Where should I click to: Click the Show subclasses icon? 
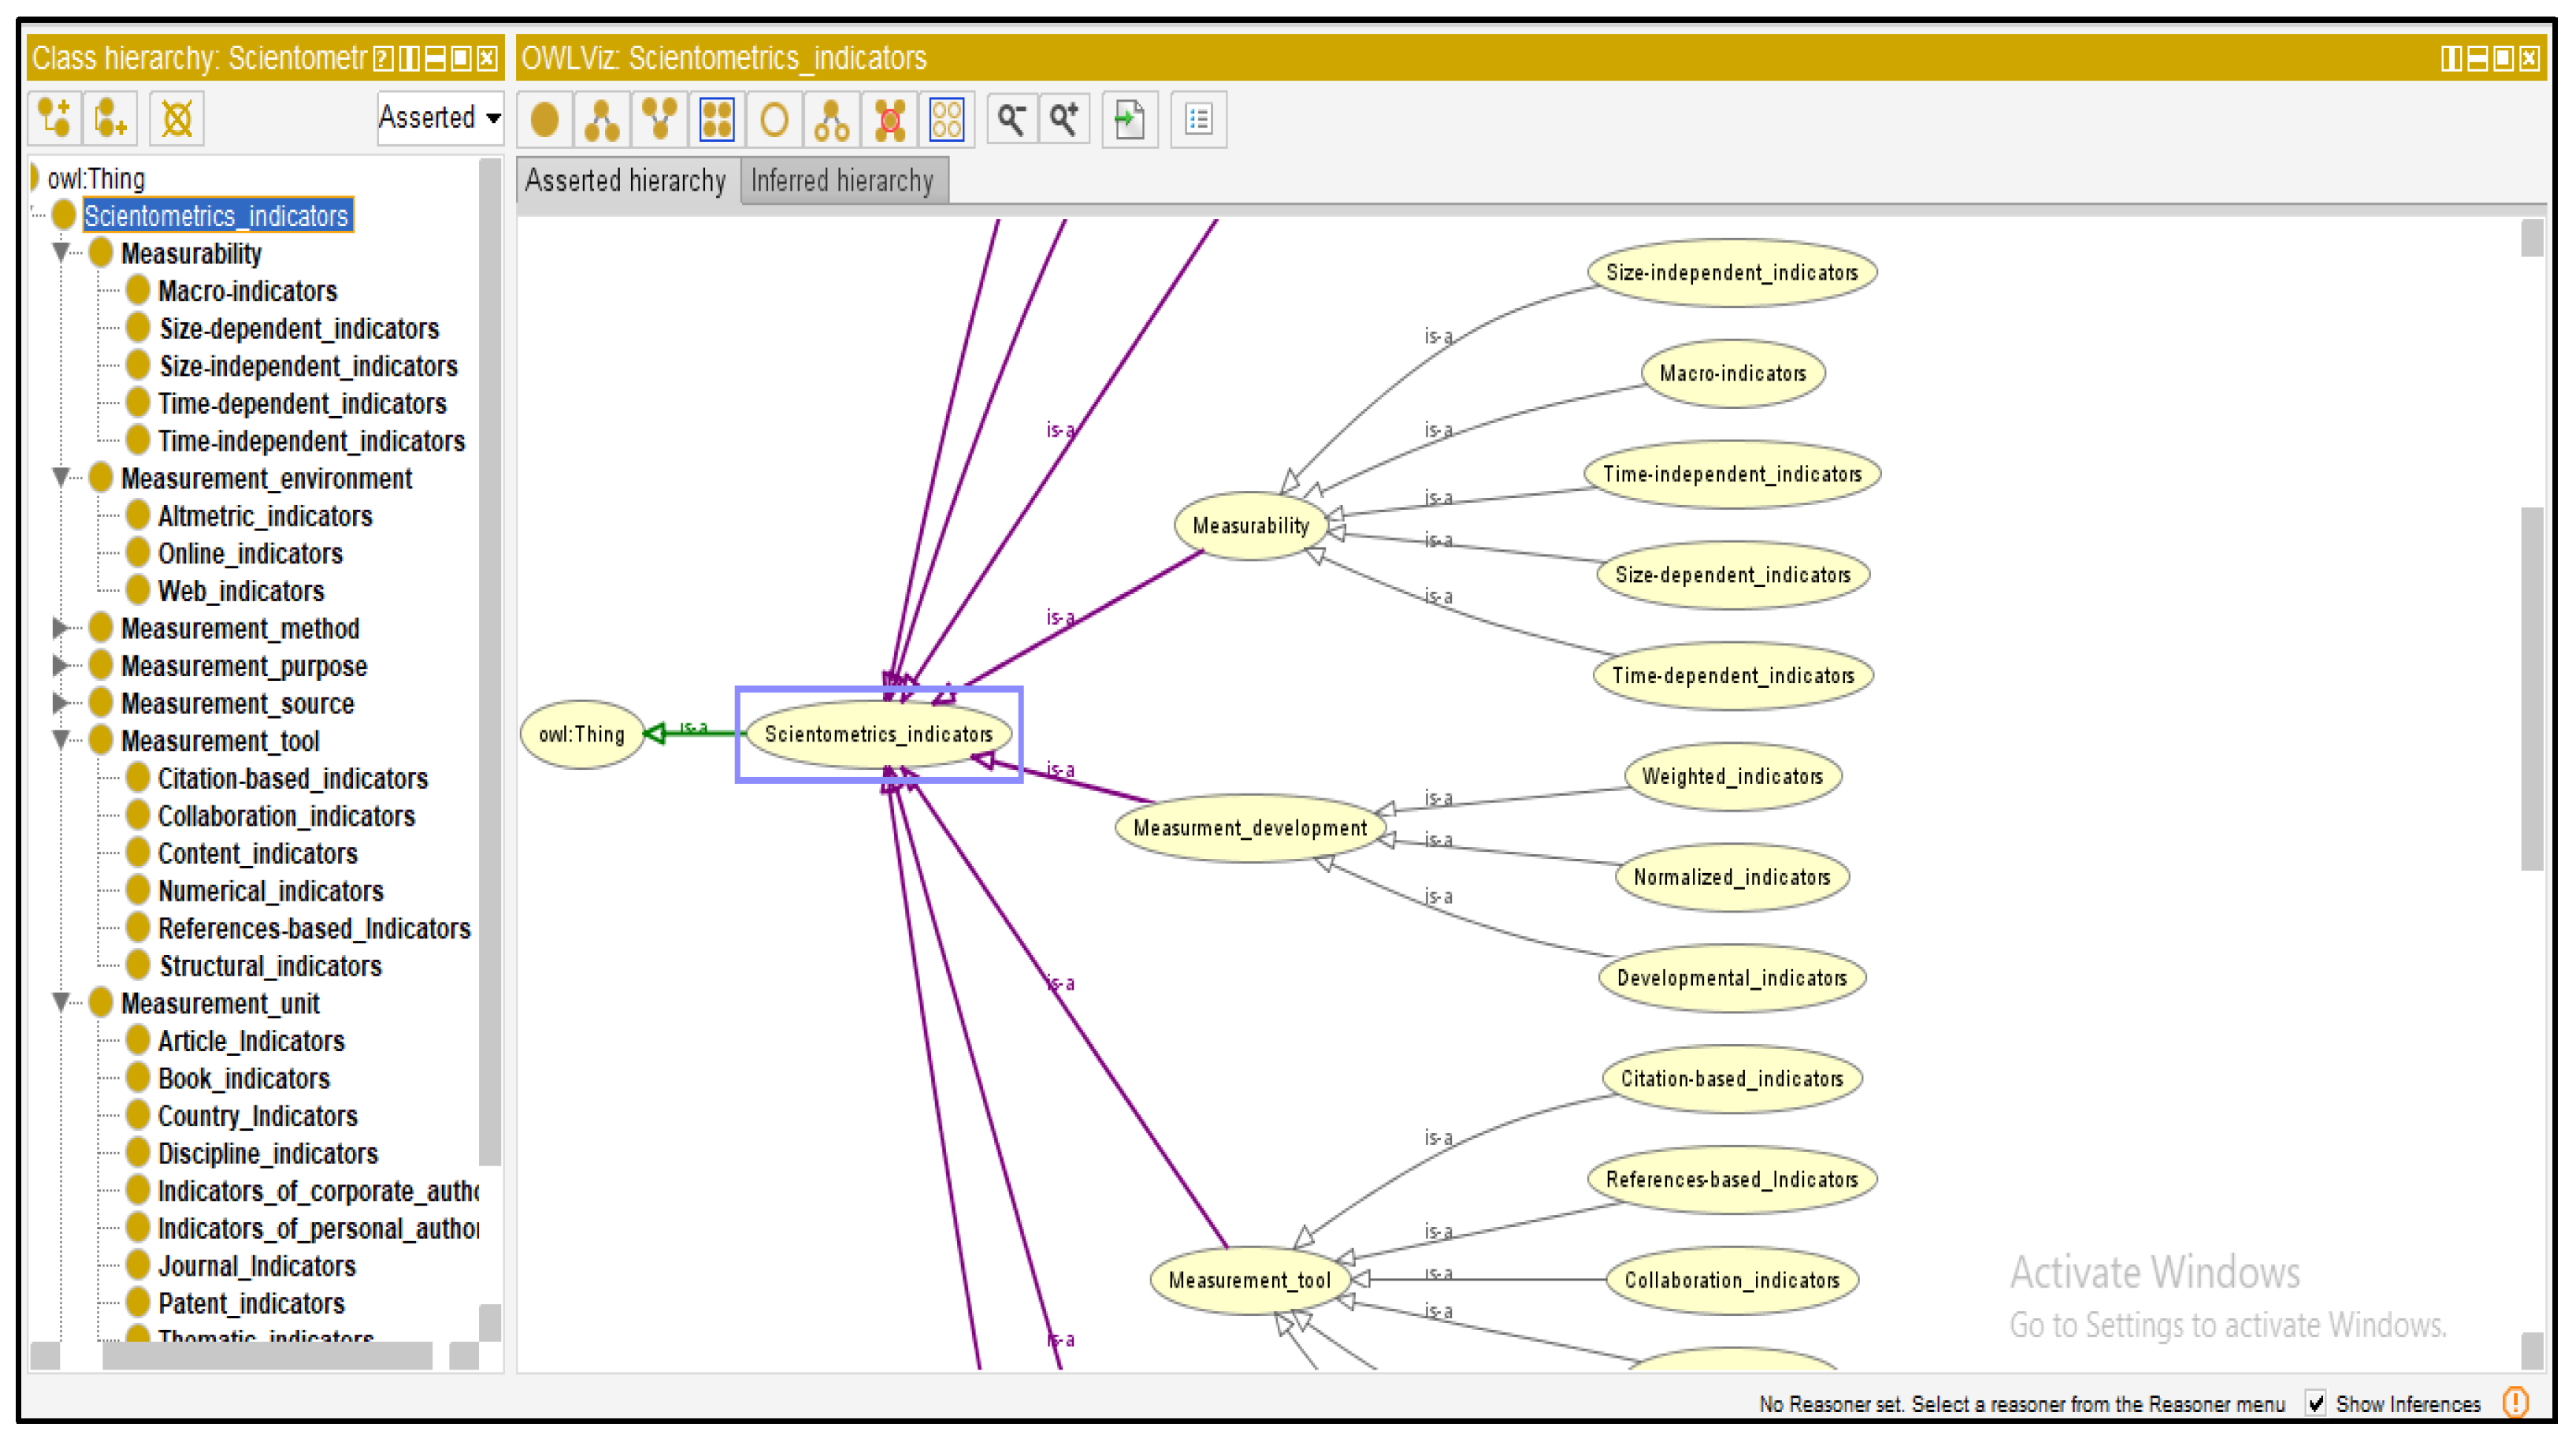[602, 120]
